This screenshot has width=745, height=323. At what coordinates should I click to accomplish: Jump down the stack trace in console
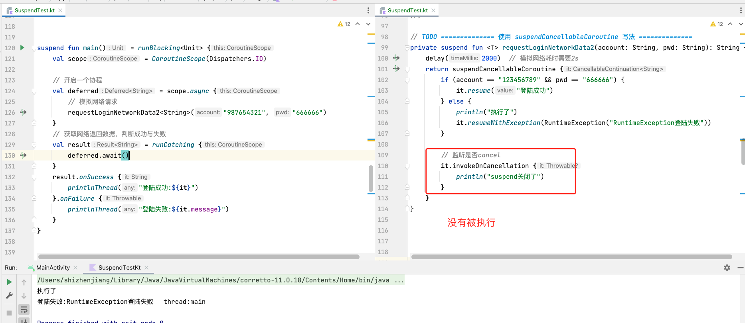coord(24,296)
